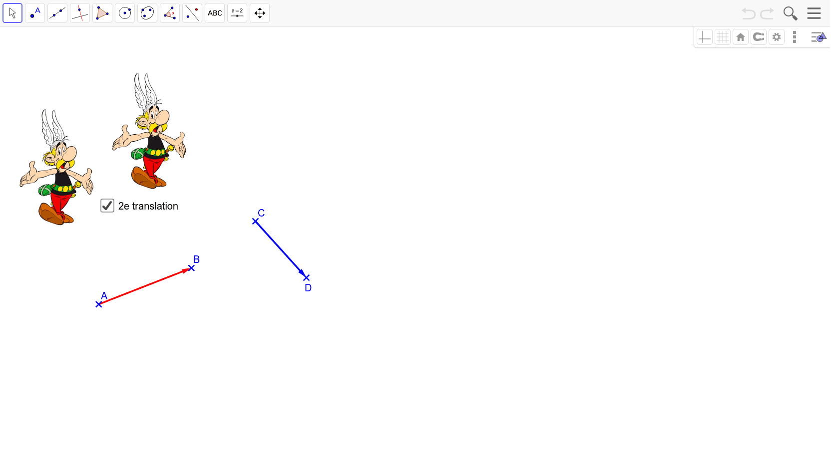This screenshot has height=458, width=831.
Task: Toggle axes display in style bar
Action: click(705, 37)
